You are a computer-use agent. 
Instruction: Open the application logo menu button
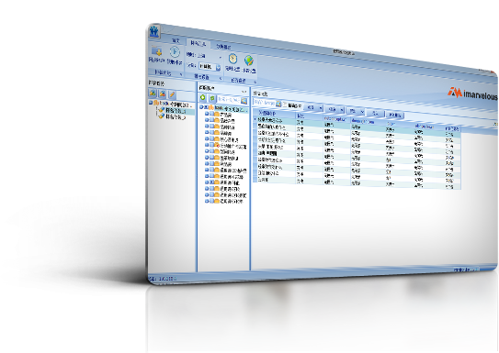154,31
